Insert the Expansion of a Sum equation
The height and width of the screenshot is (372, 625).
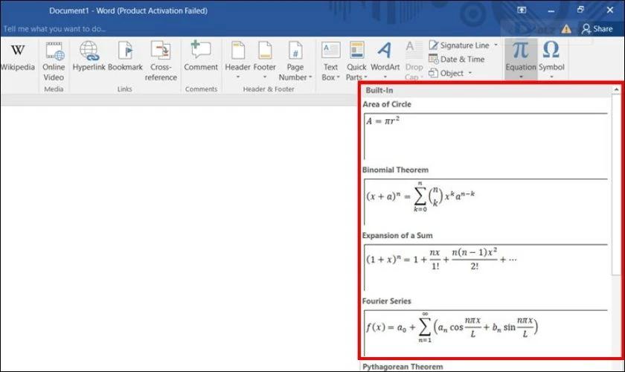pyautogui.click(x=486, y=268)
